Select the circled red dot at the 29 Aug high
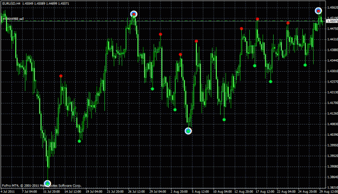Screen dimensions: 338x194 point(319,11)
